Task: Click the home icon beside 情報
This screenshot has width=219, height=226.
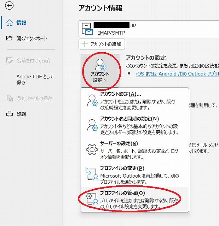Action: click(10, 23)
